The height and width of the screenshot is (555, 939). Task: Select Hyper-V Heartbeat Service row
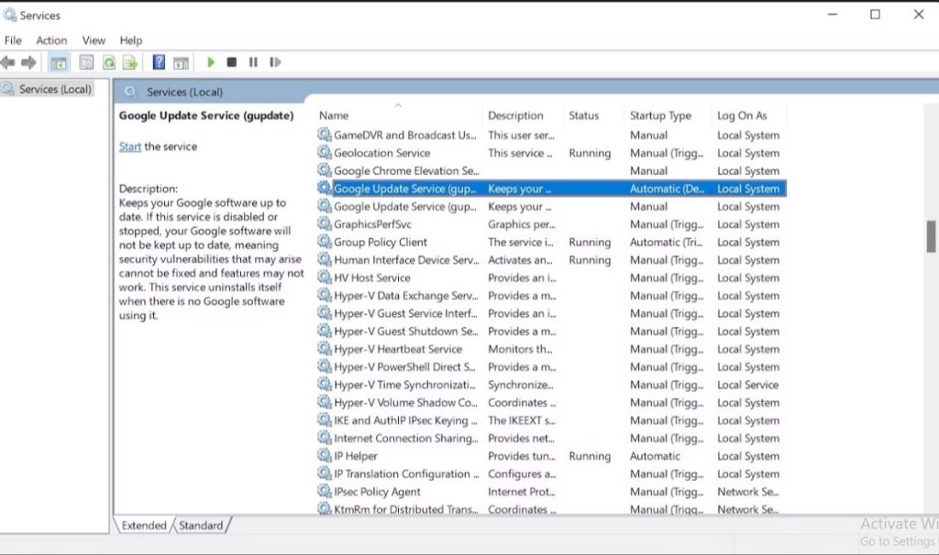(551, 349)
